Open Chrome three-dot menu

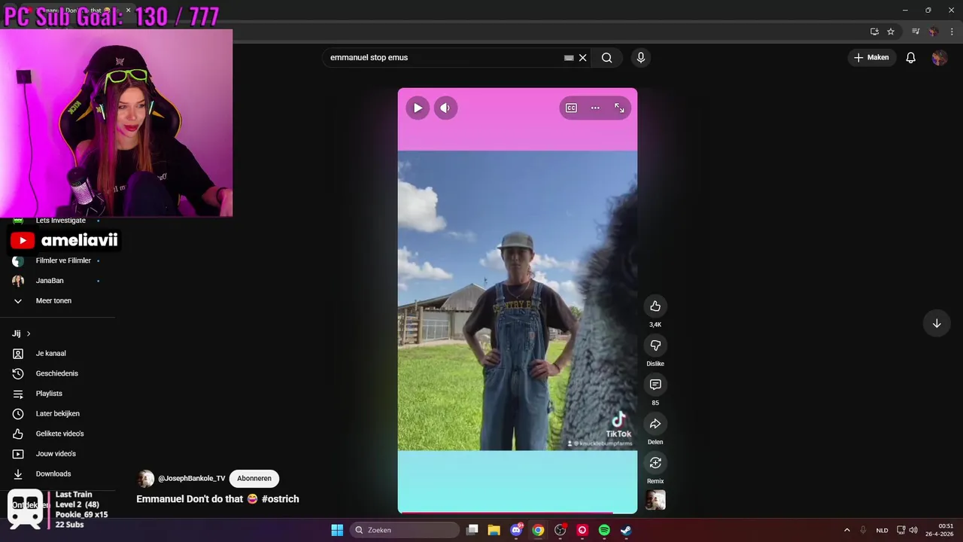(x=952, y=32)
